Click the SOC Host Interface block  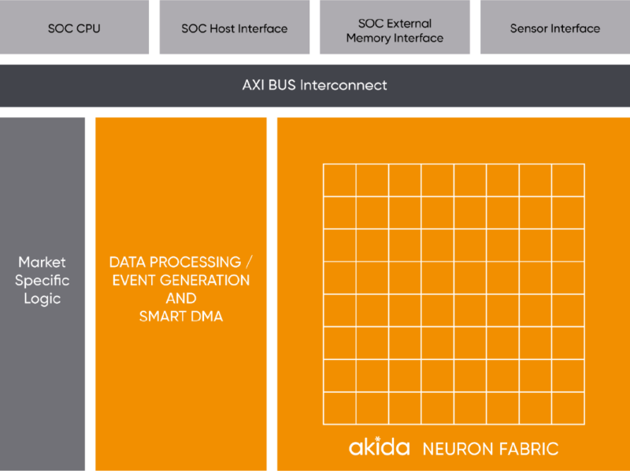click(235, 27)
